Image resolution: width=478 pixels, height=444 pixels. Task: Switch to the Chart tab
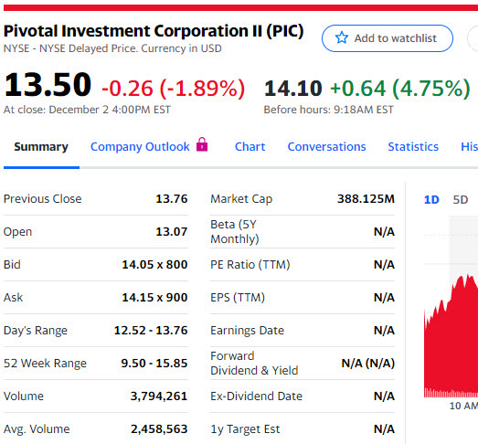(x=250, y=146)
